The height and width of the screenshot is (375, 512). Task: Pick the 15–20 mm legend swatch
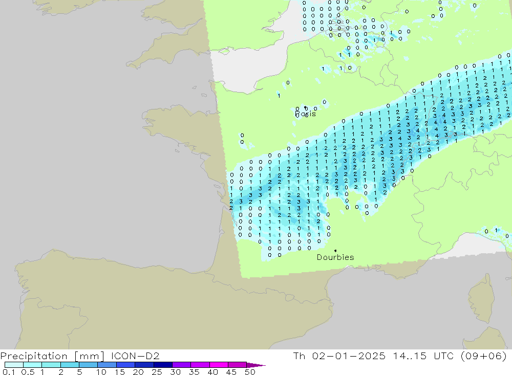click(x=125, y=365)
